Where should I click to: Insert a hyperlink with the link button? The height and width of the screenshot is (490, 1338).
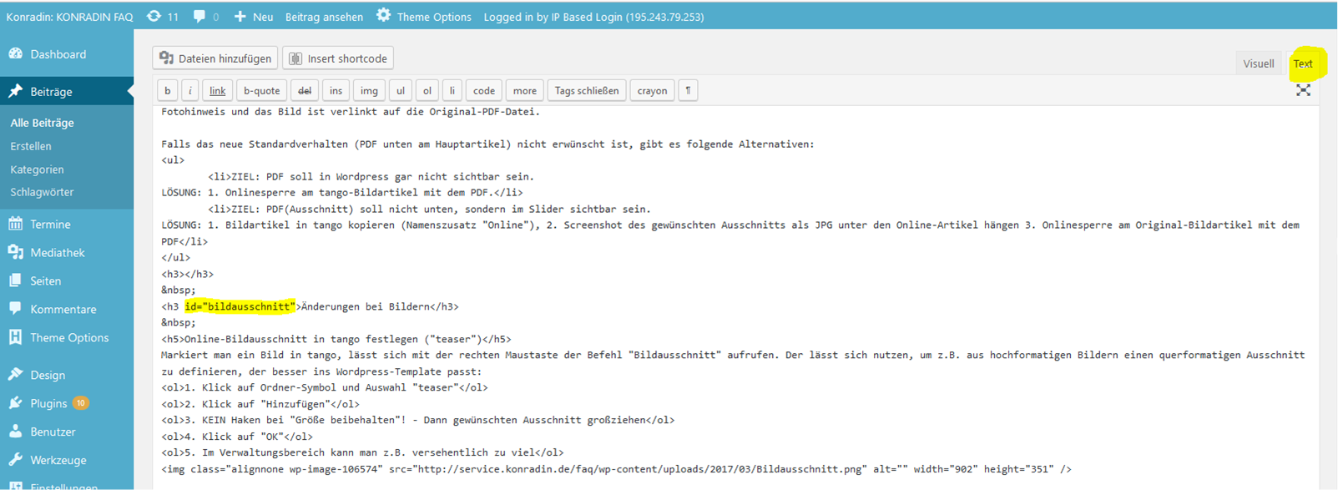[217, 91]
